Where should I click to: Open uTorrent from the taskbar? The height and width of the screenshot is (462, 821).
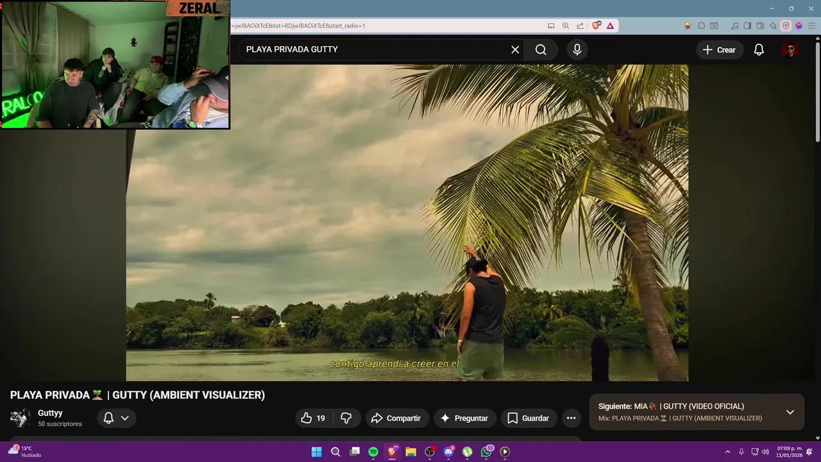[x=468, y=452]
